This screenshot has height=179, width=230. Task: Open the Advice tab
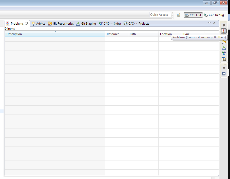39,24
